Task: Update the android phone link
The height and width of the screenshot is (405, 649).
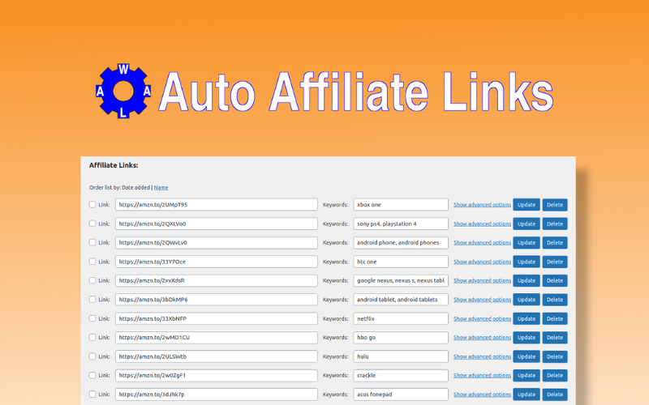Action: click(x=527, y=243)
